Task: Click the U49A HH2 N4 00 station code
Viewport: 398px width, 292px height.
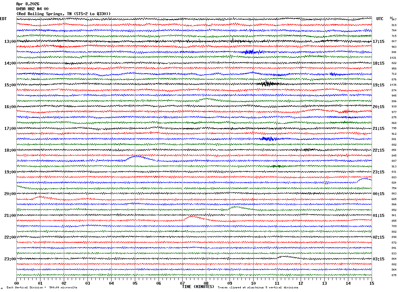Action: (x=32, y=9)
